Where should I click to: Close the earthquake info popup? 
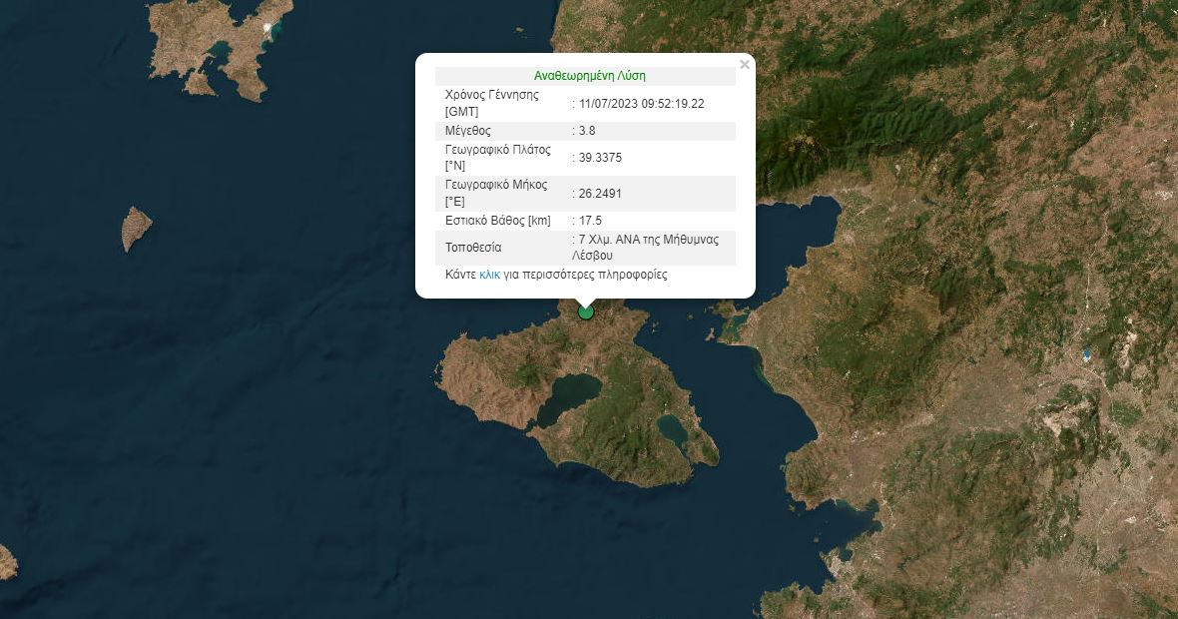pos(744,65)
